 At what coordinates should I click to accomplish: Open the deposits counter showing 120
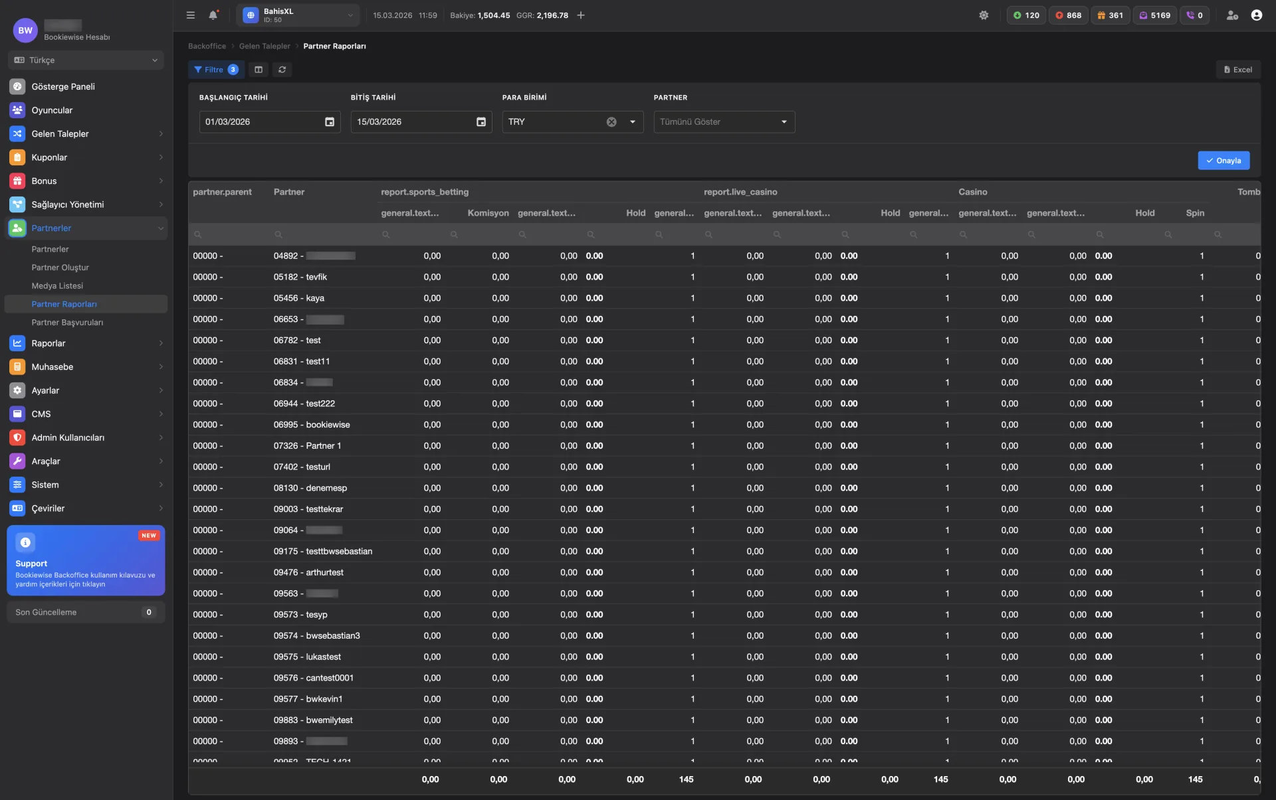(x=1025, y=15)
